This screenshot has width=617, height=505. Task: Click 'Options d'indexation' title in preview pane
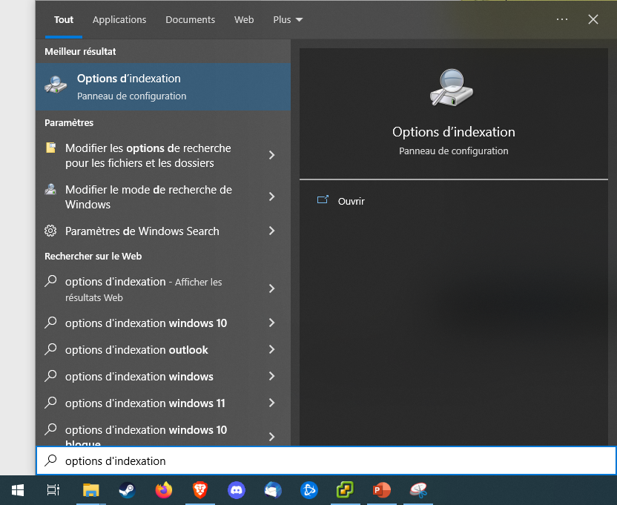point(453,132)
